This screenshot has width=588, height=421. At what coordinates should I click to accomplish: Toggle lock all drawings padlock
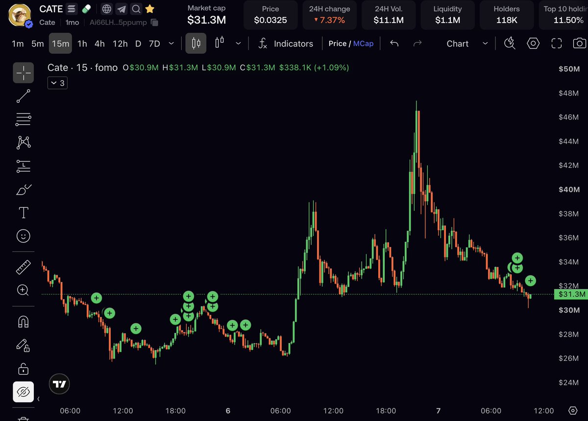pyautogui.click(x=24, y=368)
